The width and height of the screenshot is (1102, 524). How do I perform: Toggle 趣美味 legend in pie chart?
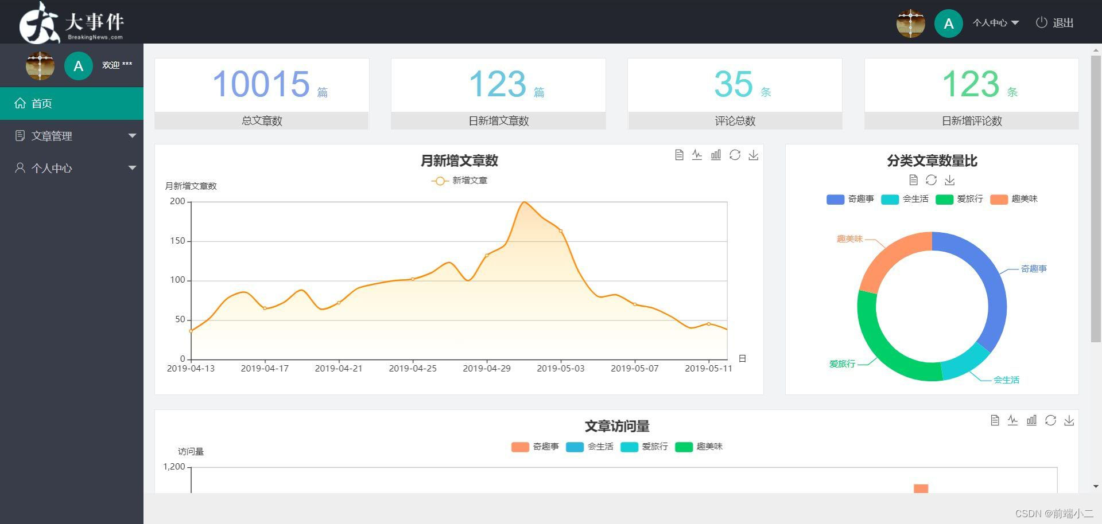(1014, 199)
